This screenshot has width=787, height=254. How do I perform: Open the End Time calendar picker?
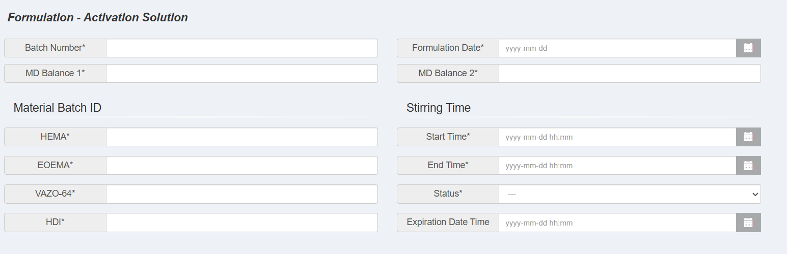[x=748, y=166]
